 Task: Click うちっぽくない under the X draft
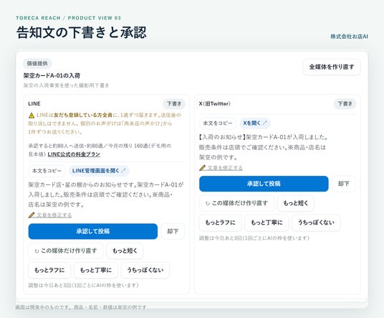316,223
